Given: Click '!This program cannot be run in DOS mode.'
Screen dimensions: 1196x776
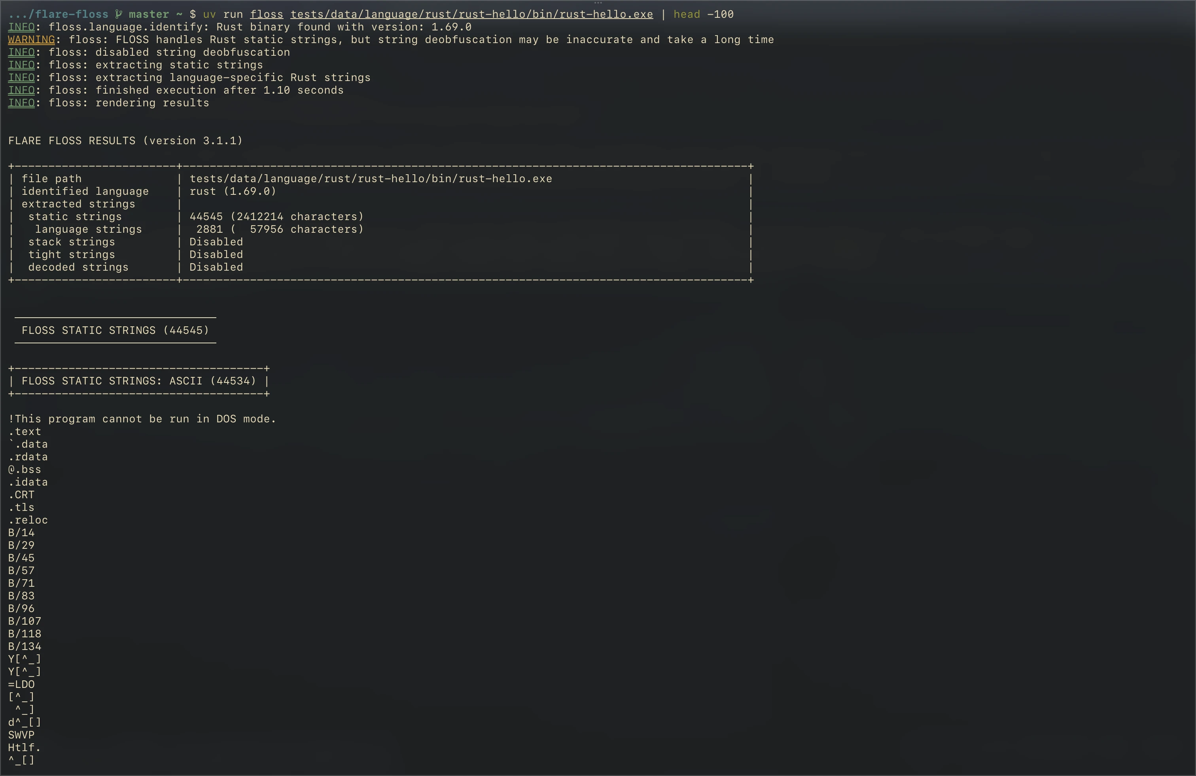Looking at the screenshot, I should click(142, 419).
